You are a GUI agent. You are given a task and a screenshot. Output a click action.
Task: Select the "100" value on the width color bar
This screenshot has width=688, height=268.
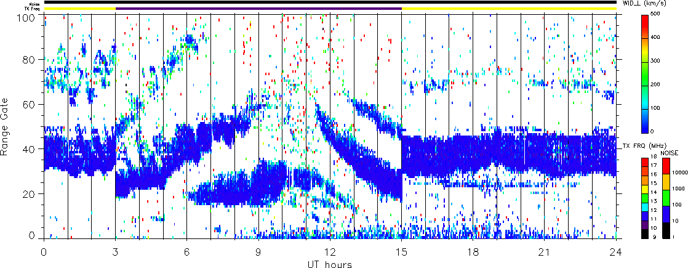[x=657, y=108]
